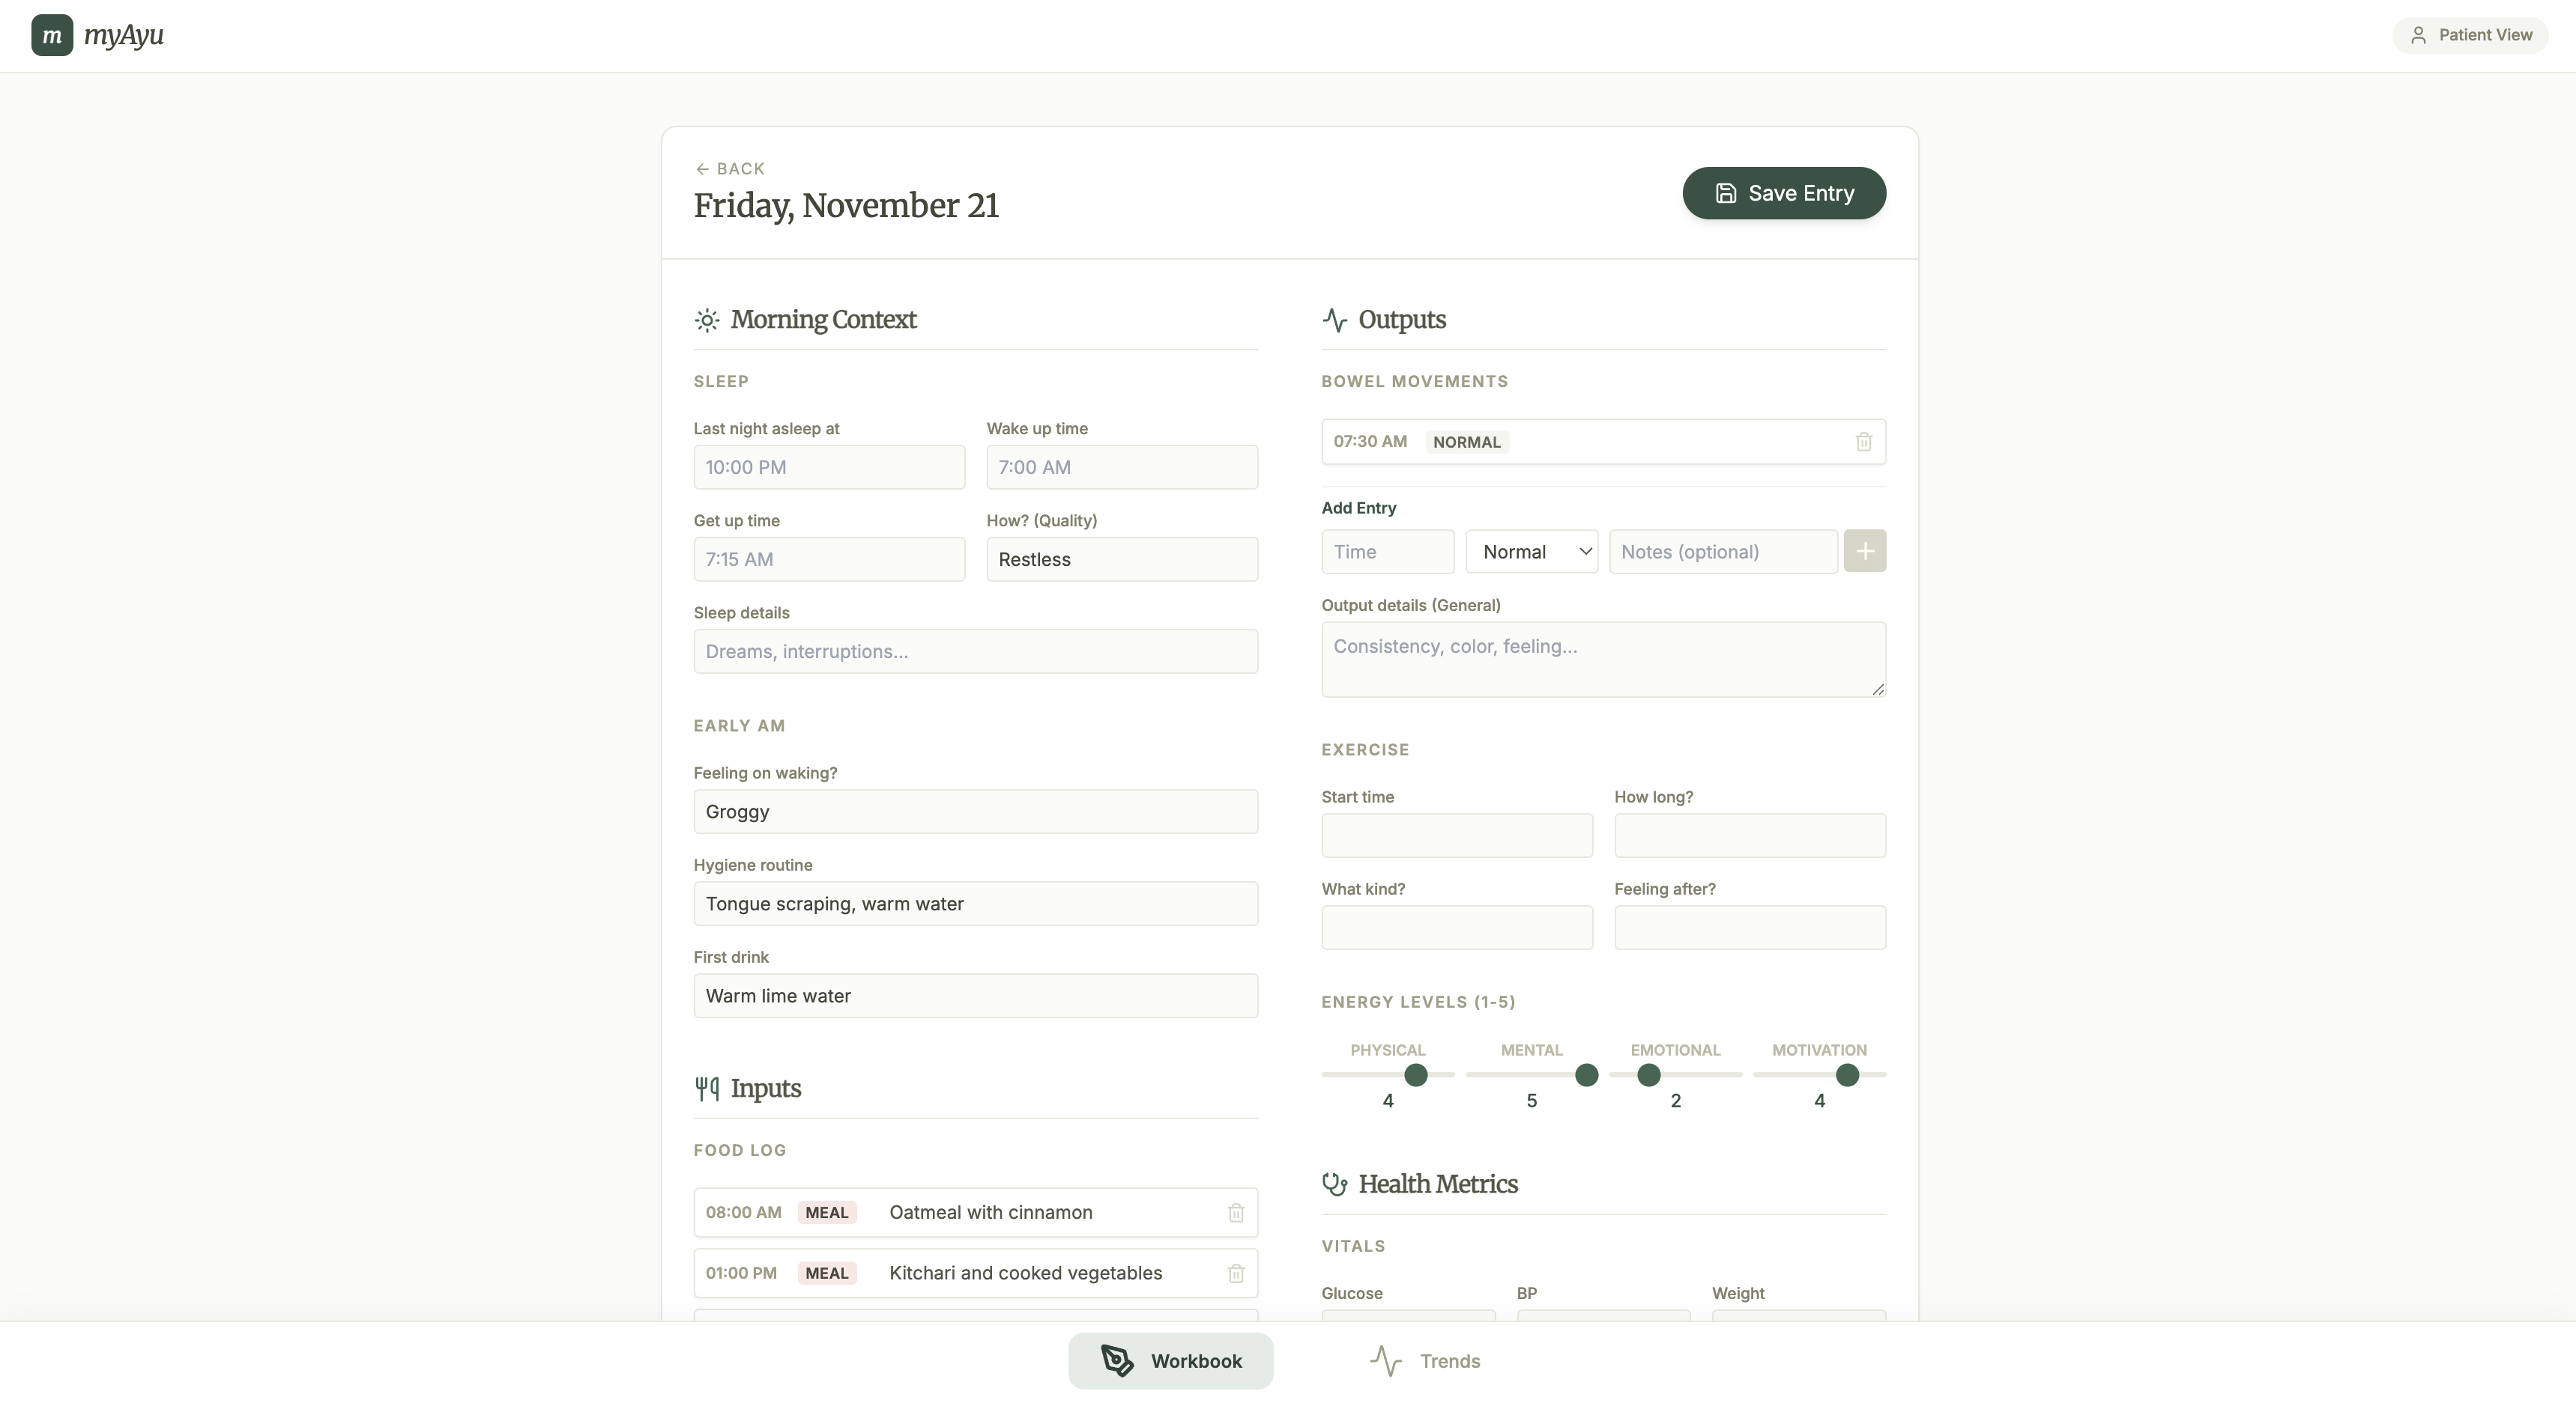
Task: Click the Emotional energy slider knob
Action: (x=1648, y=1075)
